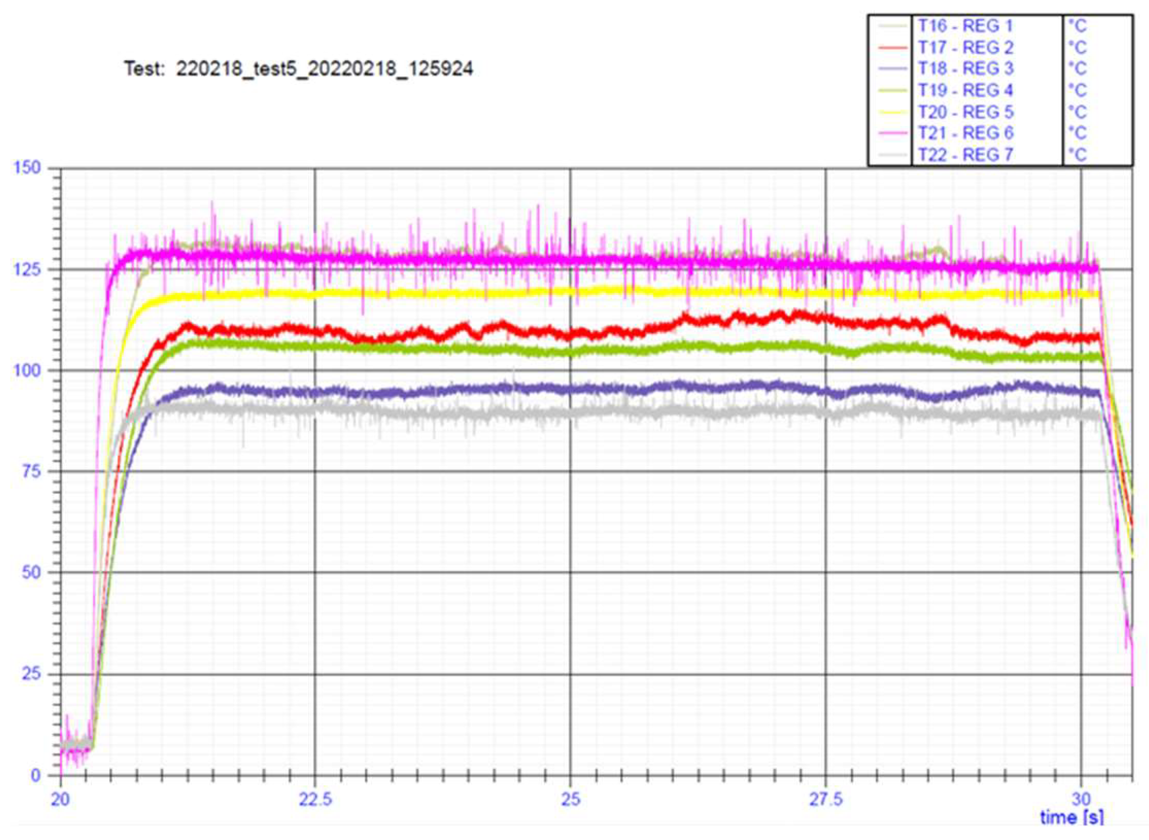
Task: Click the test name title text
Action: [298, 68]
